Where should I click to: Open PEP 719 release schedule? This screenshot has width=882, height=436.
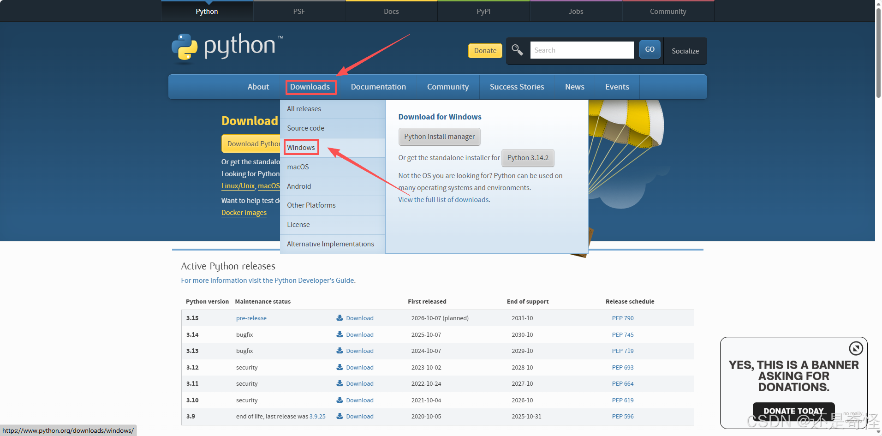coord(623,351)
